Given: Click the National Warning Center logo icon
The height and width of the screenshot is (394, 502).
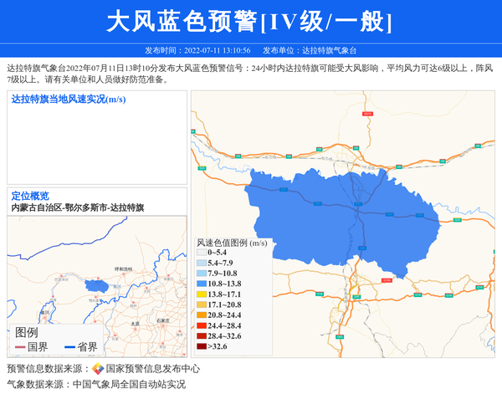Looking at the screenshot, I should point(98,369).
